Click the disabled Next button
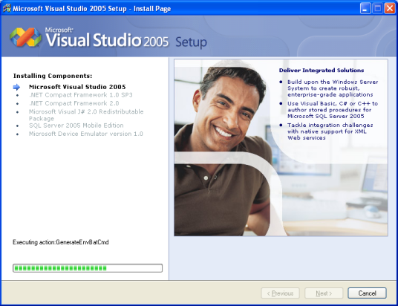Viewport: 398px width, 306px height. 324,293
